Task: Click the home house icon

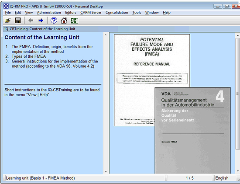Action: point(64,21)
